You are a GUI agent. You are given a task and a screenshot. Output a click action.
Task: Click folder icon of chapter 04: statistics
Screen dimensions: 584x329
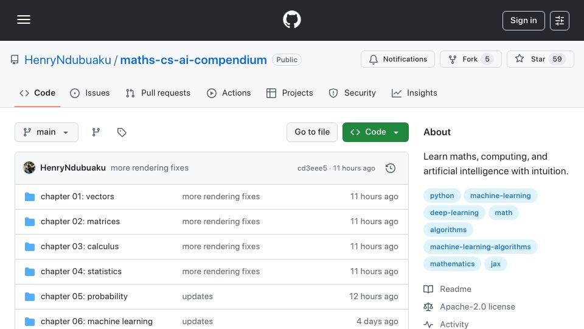30,272
